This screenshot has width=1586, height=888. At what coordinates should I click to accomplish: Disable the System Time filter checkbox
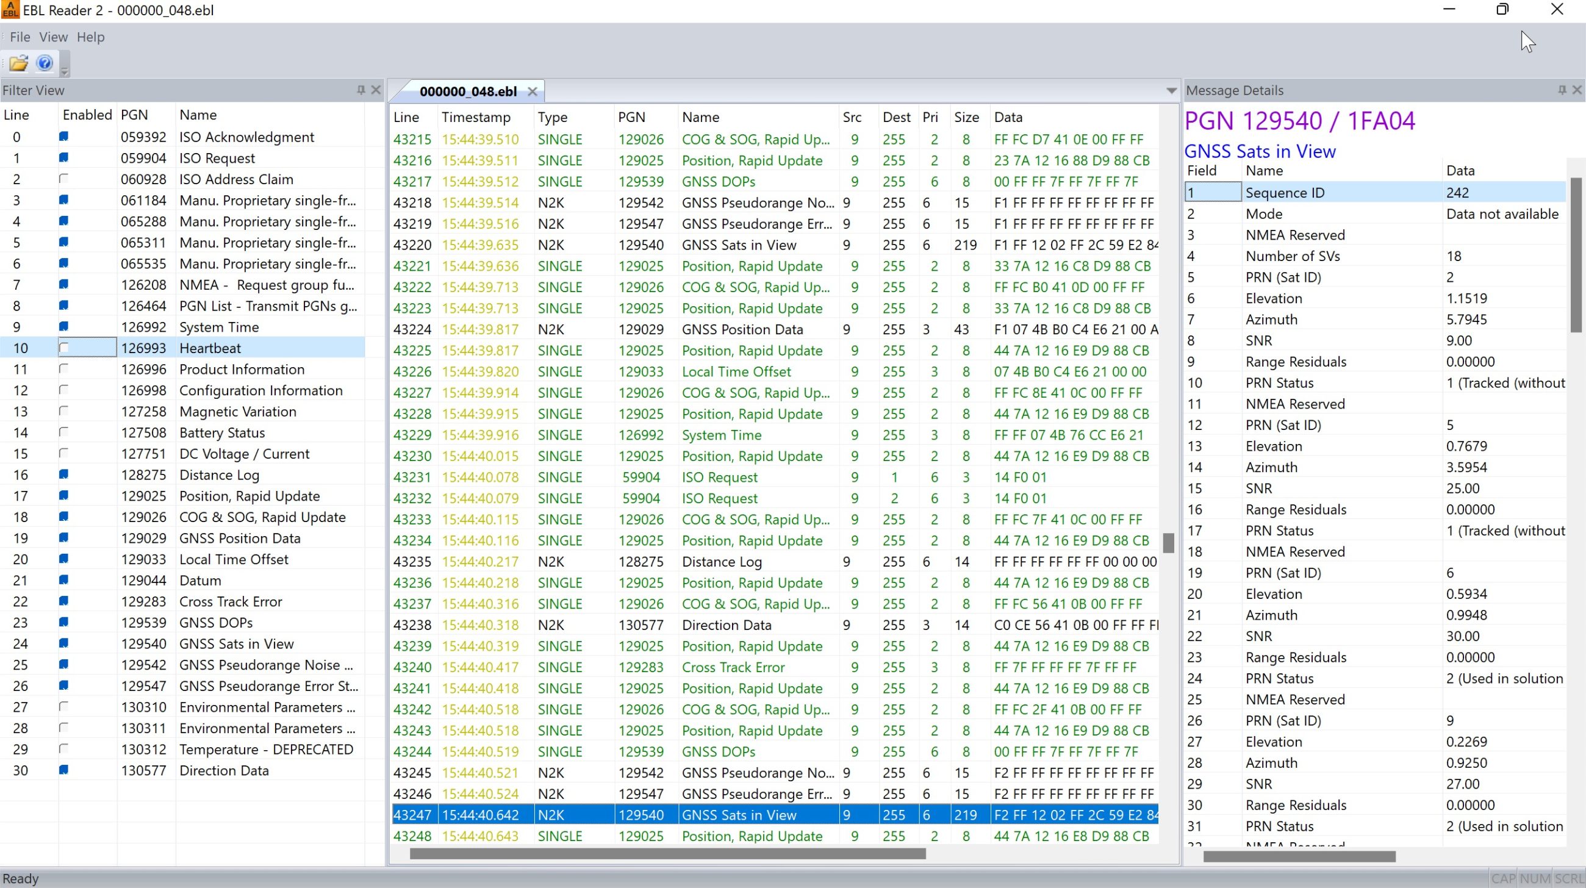63,327
